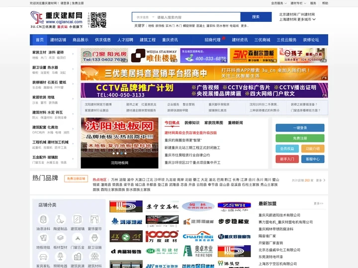Open the 窗饰窗帘 curtain category icon
Image resolution: width=358 pixels, height=268 pixels.
[x=94, y=220]
